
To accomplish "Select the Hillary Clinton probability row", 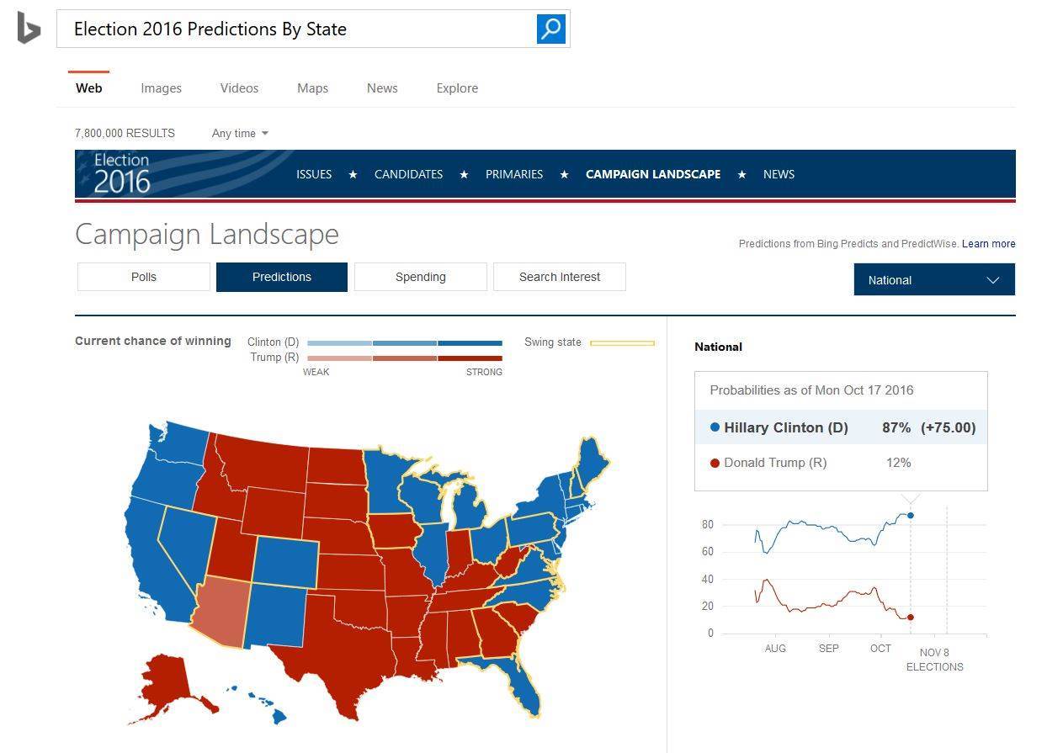I will coord(840,427).
